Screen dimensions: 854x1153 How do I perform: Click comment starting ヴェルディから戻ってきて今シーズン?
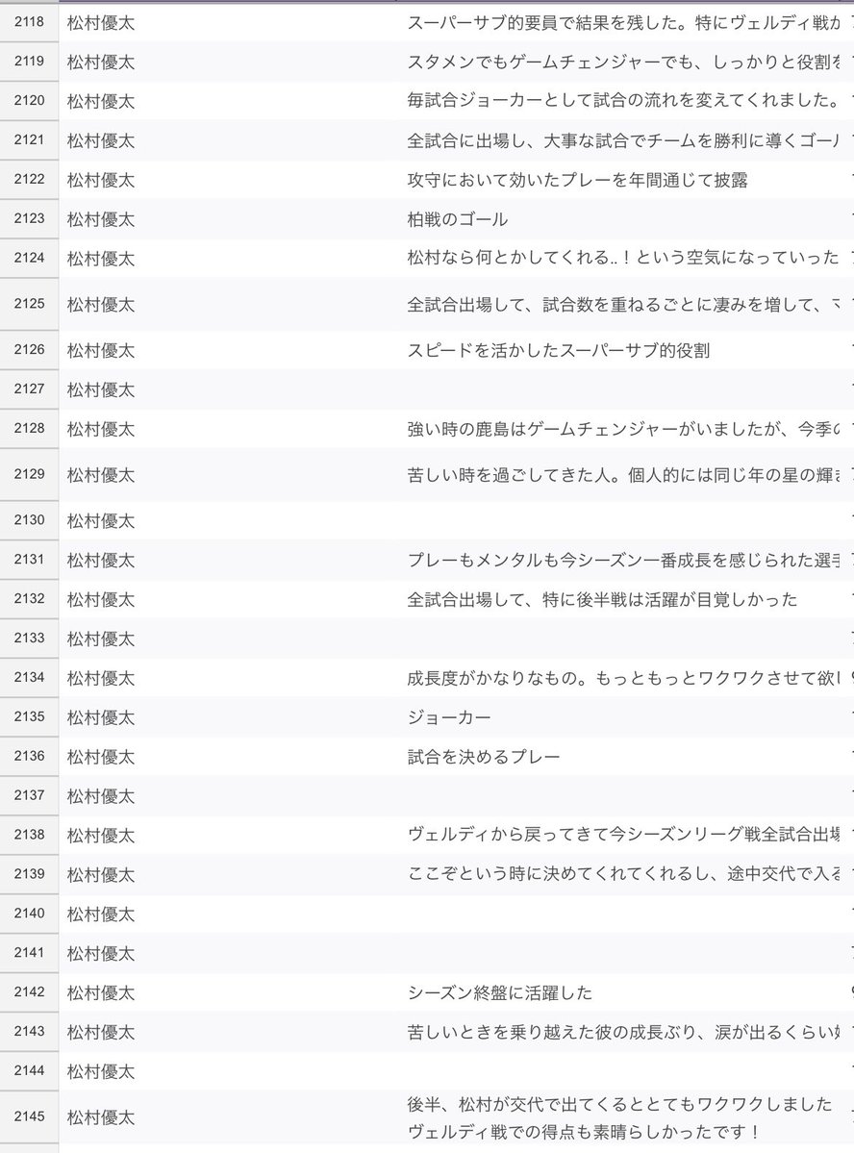click(624, 836)
